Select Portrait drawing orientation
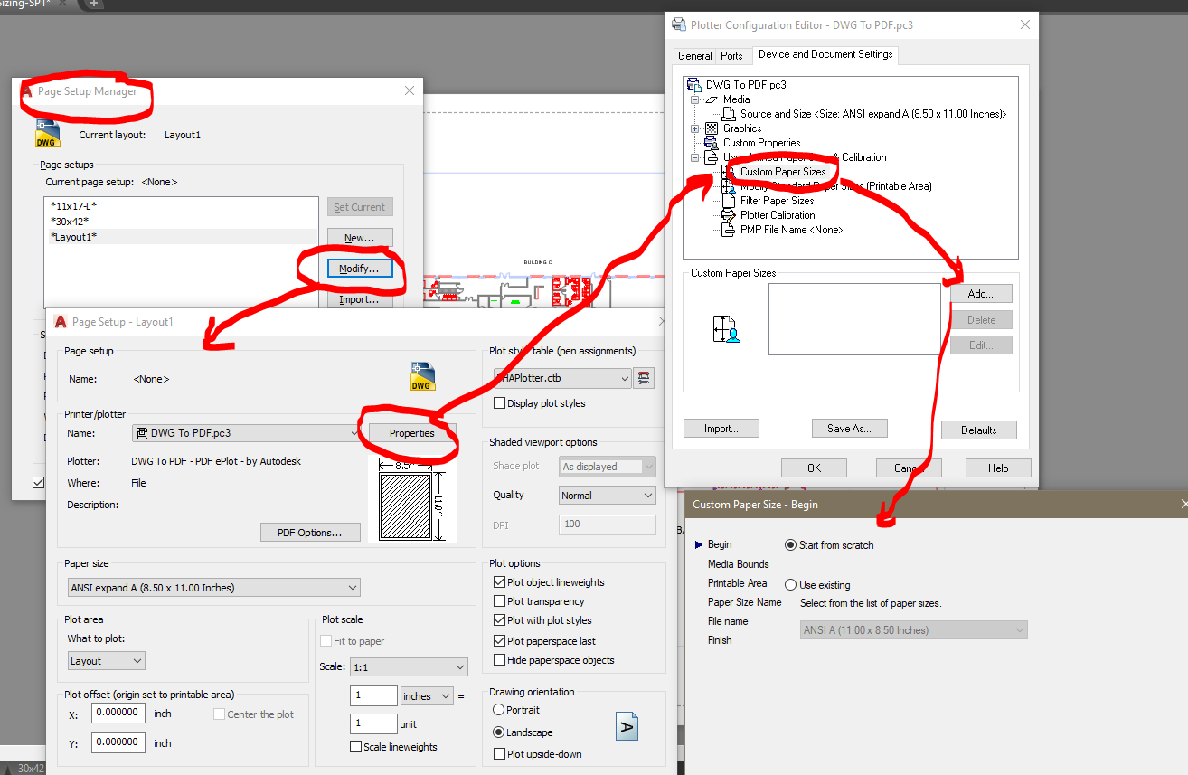 (499, 710)
